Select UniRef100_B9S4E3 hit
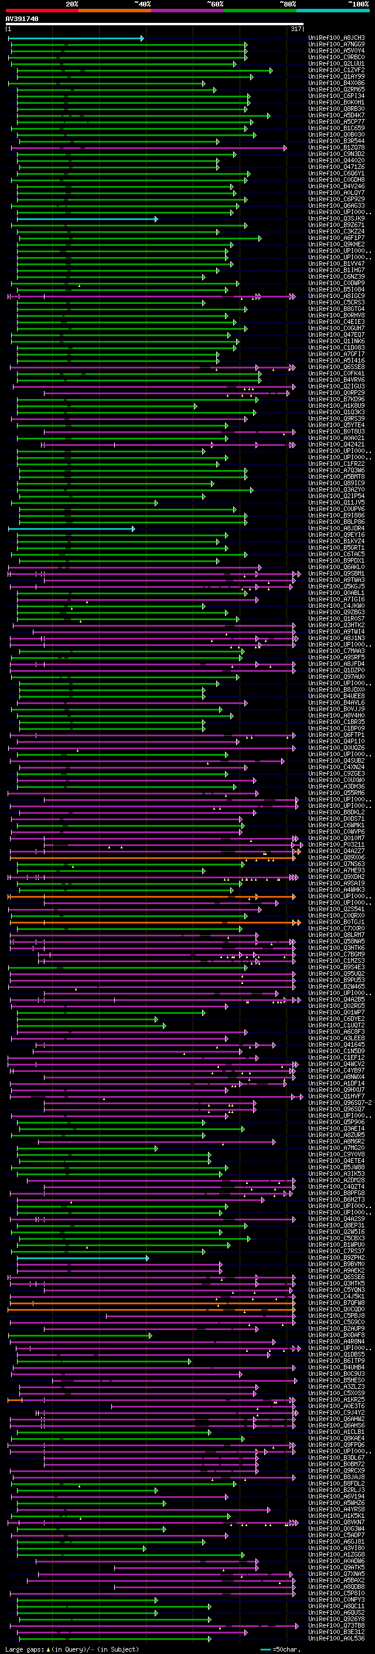The height and width of the screenshot is (1654, 375). 336,967
